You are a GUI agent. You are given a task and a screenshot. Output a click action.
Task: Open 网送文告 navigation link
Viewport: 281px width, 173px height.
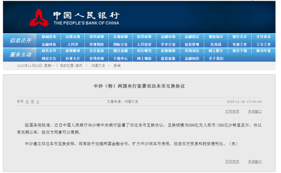49,59
